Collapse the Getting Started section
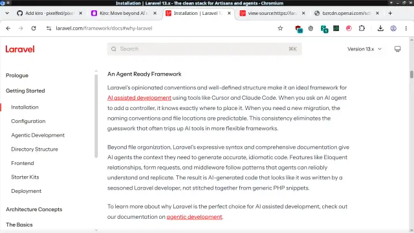Screen dimensions: 414x233 coord(25,91)
